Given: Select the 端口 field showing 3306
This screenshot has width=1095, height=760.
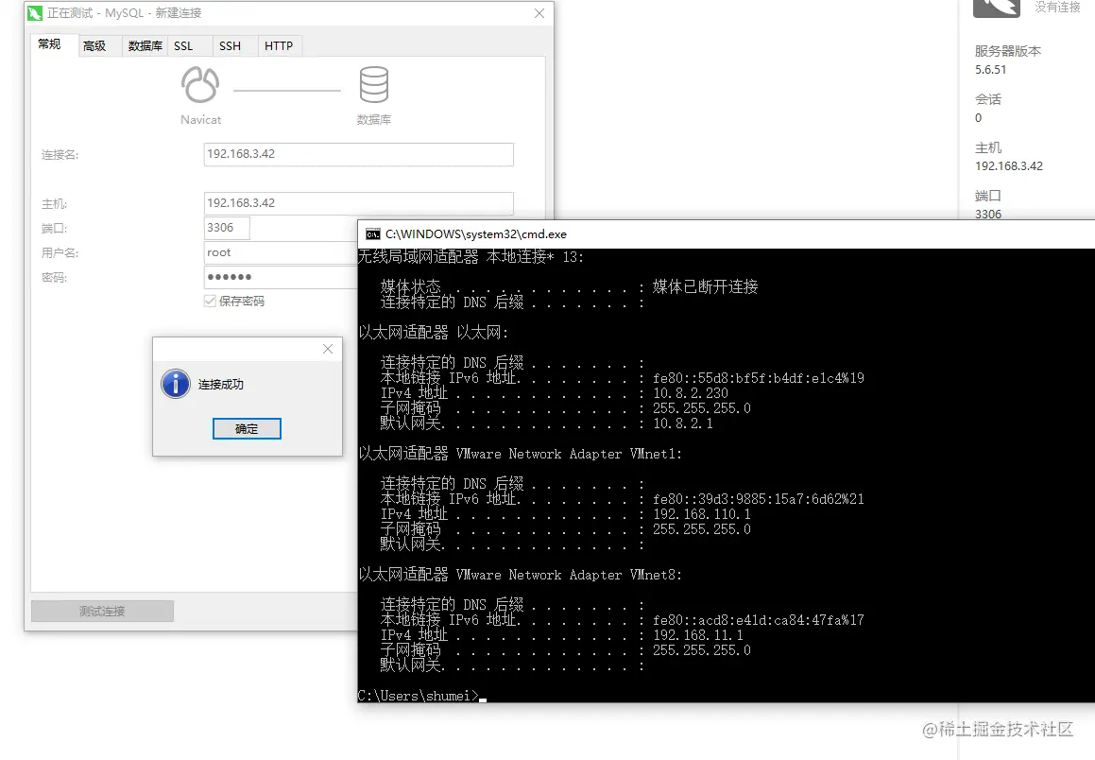Looking at the screenshot, I should tap(225, 228).
